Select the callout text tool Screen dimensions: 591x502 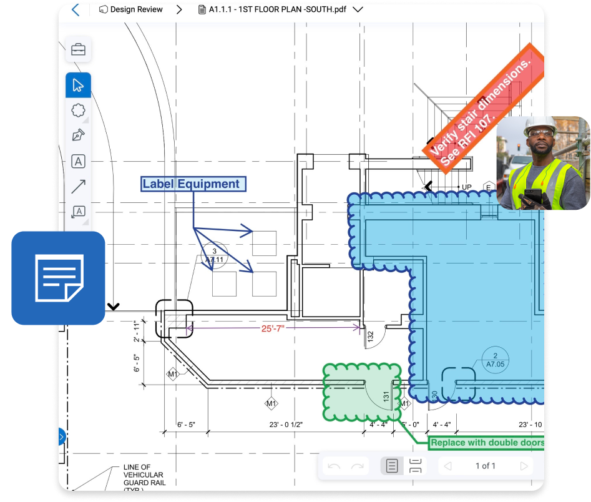pyautogui.click(x=79, y=212)
